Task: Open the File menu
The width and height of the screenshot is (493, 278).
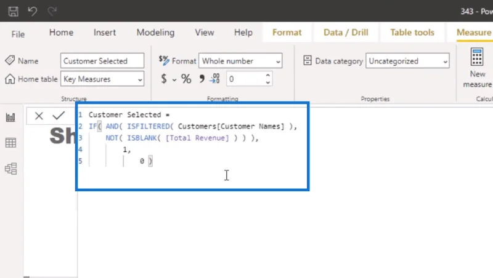Action: pos(18,34)
